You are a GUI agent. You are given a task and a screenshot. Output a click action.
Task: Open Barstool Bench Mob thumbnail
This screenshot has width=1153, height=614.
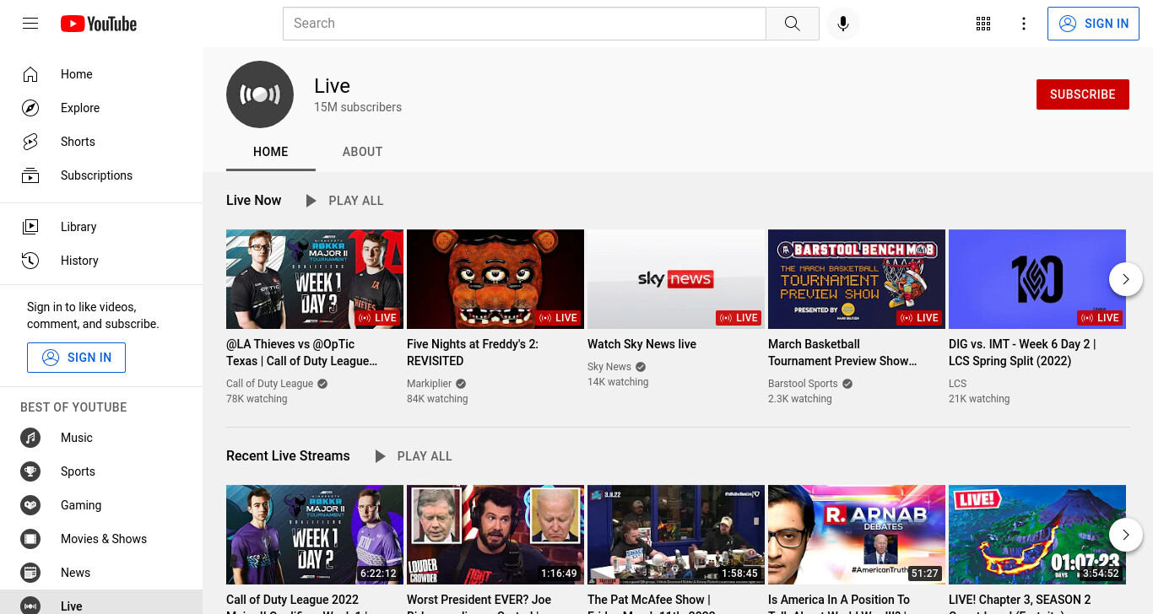click(857, 279)
